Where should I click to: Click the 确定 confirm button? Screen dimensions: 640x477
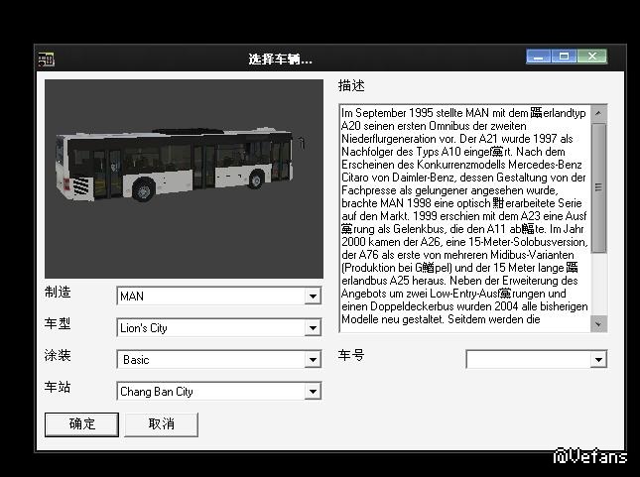[x=81, y=424]
